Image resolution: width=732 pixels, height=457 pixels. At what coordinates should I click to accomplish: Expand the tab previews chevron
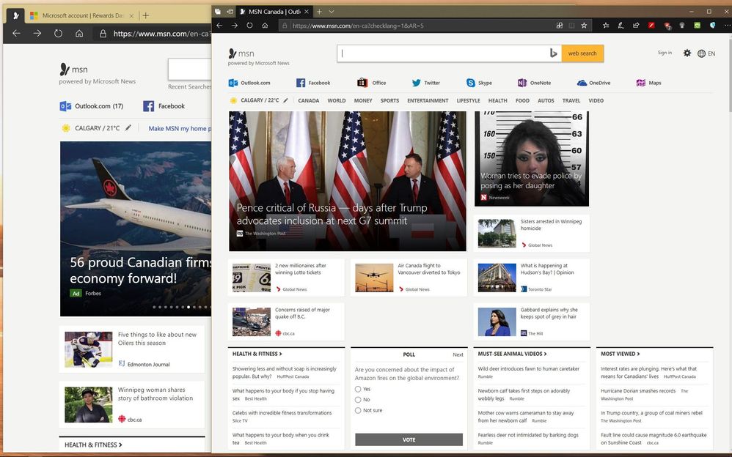point(332,12)
